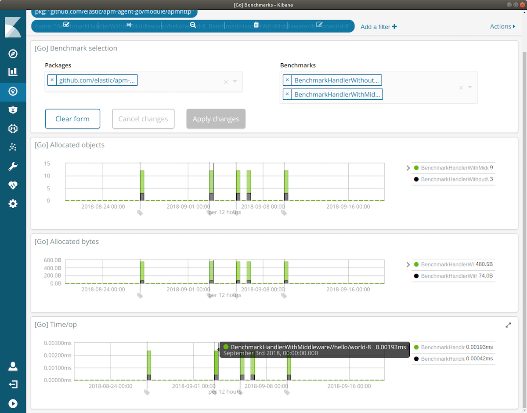The width and height of the screenshot is (527, 413).
Task: Click the Benchmarks selection input area
Action: point(379,87)
